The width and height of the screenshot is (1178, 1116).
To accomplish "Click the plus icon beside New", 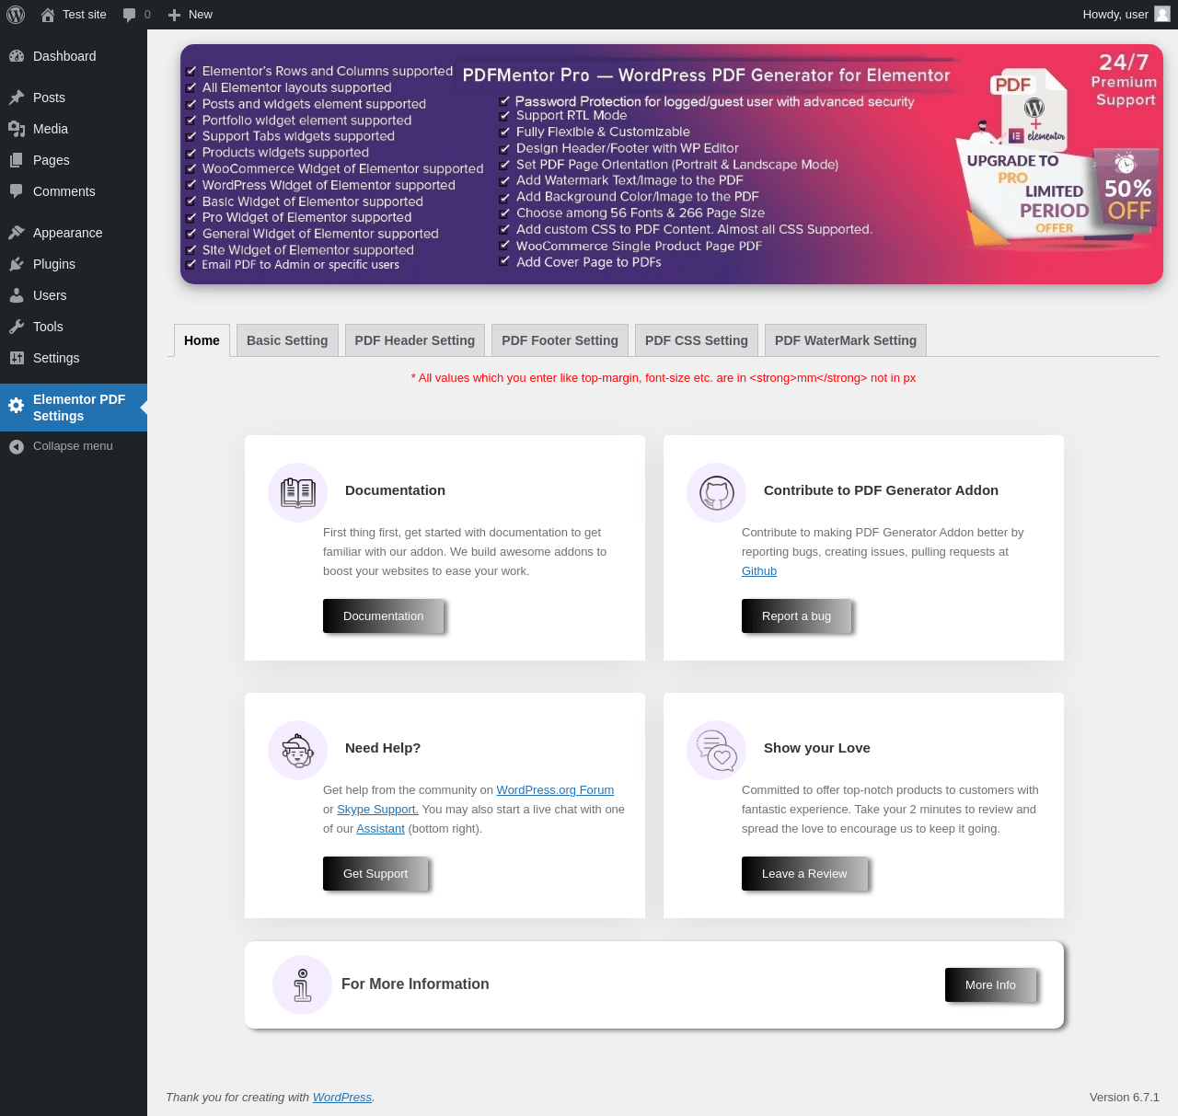I will point(174,15).
